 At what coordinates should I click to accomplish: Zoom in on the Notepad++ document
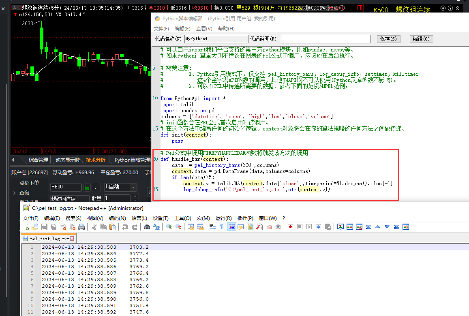[169, 227]
